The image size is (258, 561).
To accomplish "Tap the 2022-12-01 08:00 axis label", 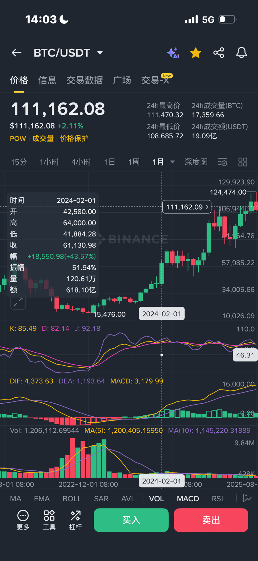I will coord(88,484).
